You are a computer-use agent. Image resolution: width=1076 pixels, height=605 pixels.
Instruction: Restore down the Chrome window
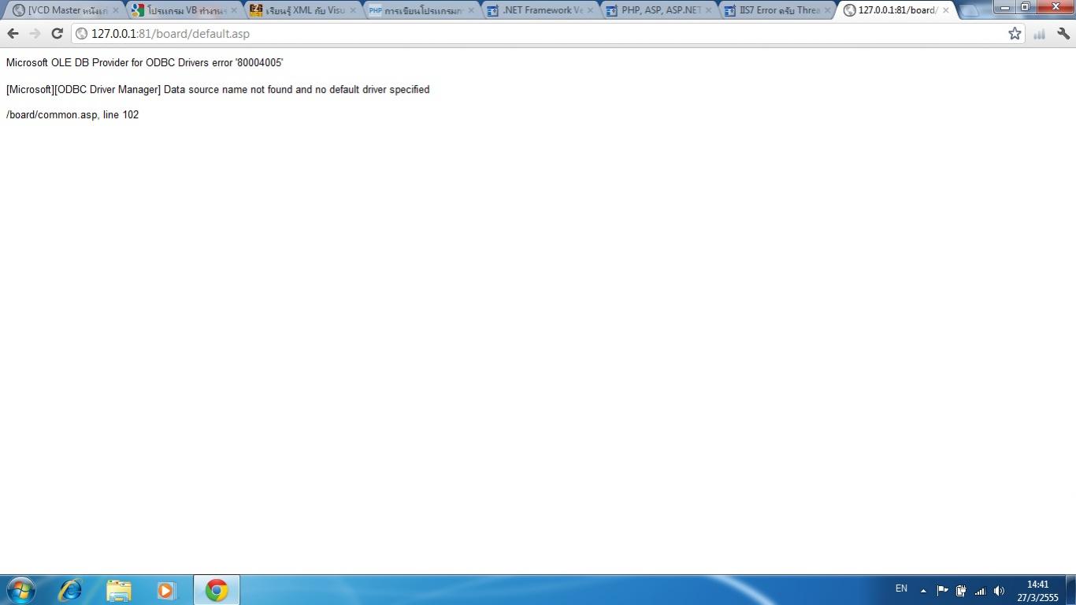coord(1026,7)
